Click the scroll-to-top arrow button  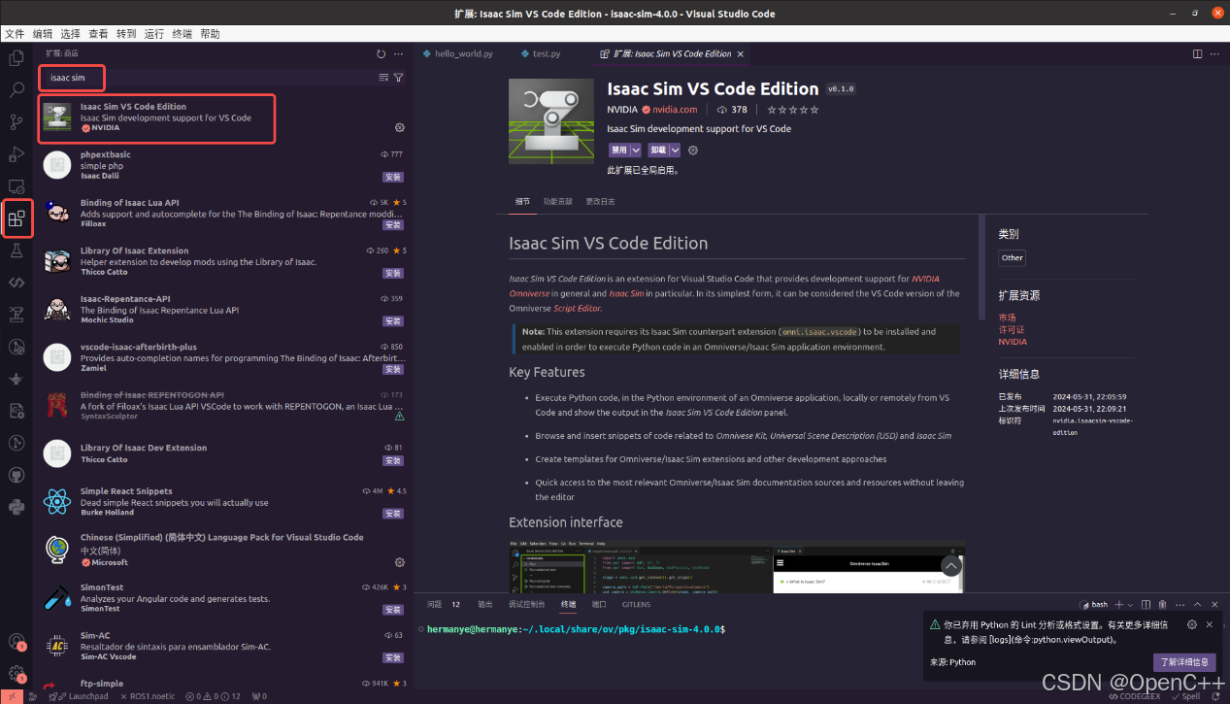pos(951,566)
